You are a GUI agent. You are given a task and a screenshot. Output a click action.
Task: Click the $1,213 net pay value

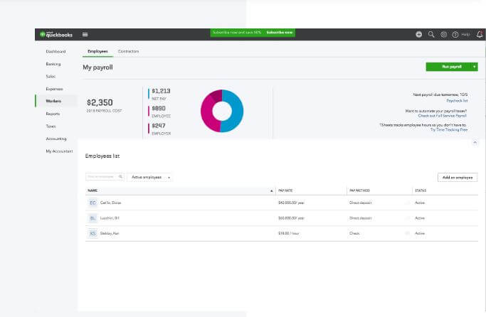click(x=161, y=91)
